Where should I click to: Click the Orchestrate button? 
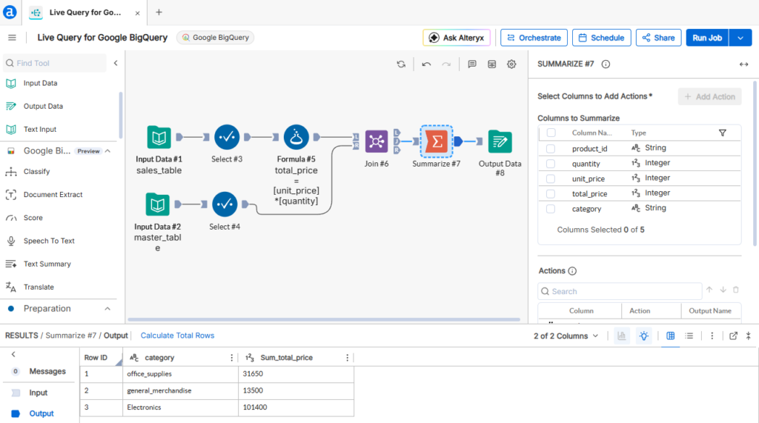point(534,38)
